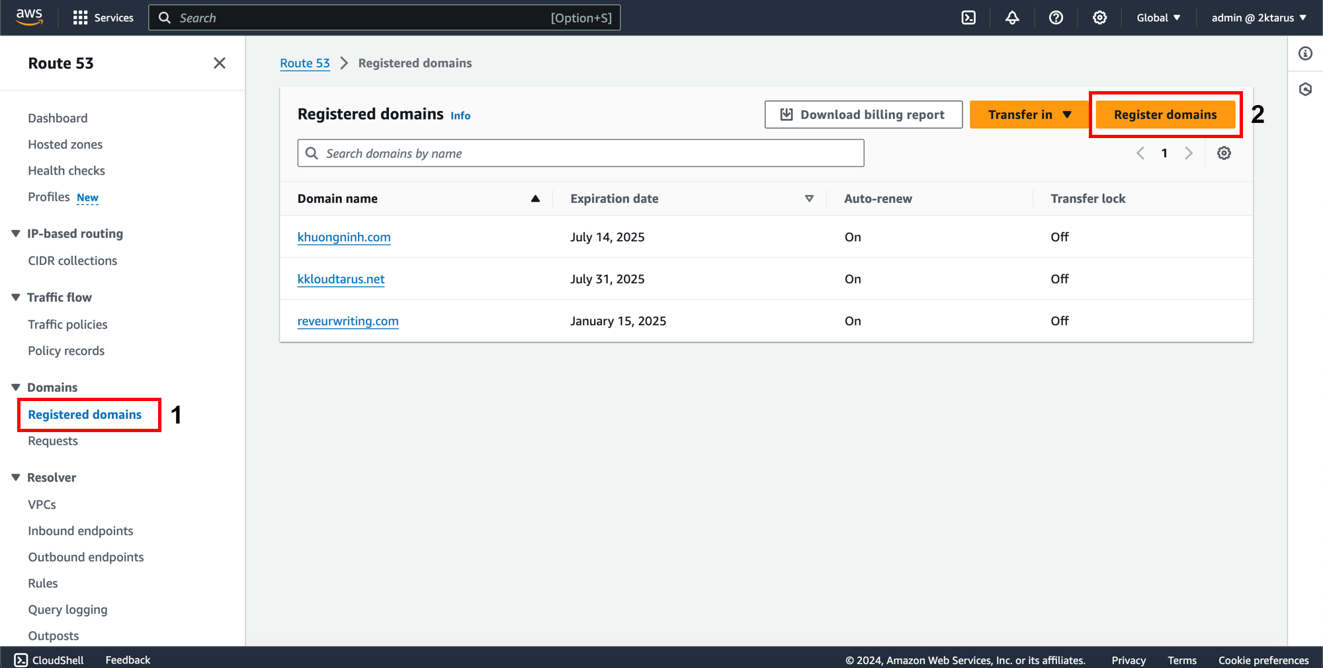Screen dimensions: 1323x668
Task: Open Privacy link in footer
Action: tap(1129, 660)
